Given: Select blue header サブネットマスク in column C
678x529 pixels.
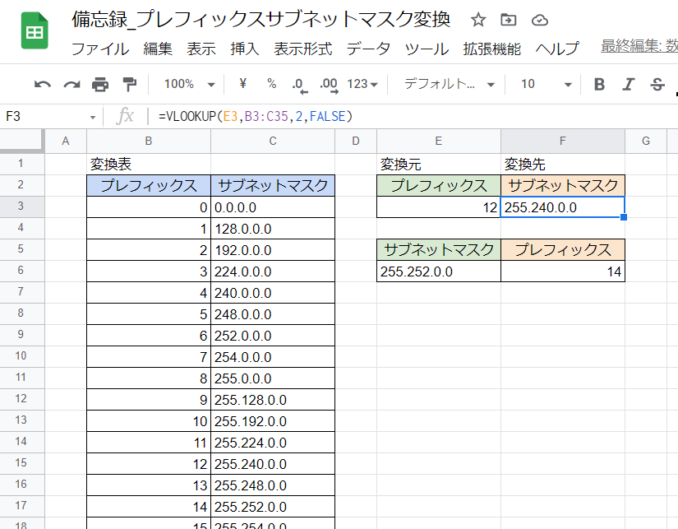Looking at the screenshot, I should click(272, 186).
